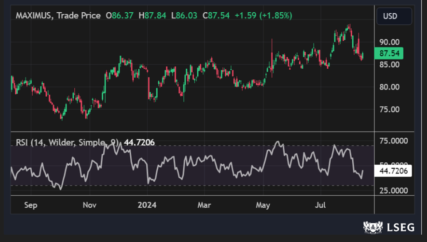The image size is (427, 242).
Task: Click the low value L86.03
Action: [x=185, y=16]
